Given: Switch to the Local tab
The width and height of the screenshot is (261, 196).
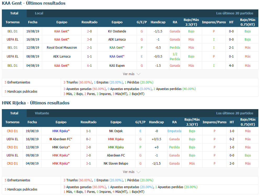Looking at the screenshot, I should tap(39, 13).
